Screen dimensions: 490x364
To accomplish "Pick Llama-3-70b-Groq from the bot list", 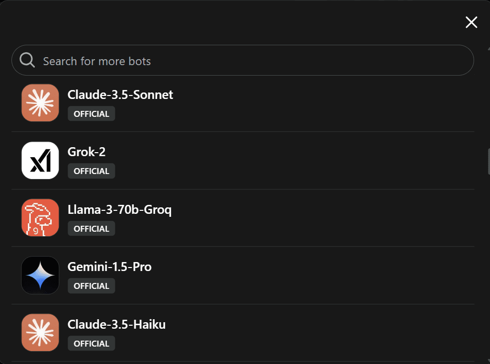I will coord(119,209).
